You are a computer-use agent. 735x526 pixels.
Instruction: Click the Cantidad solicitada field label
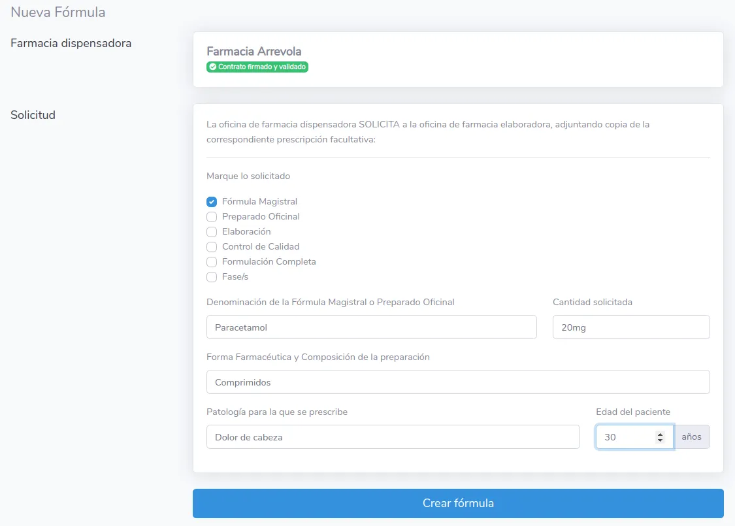point(593,303)
